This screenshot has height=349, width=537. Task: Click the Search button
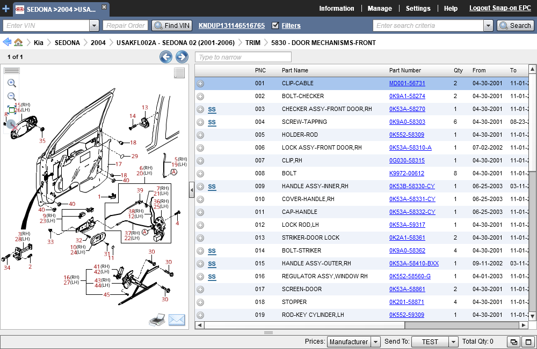(516, 26)
